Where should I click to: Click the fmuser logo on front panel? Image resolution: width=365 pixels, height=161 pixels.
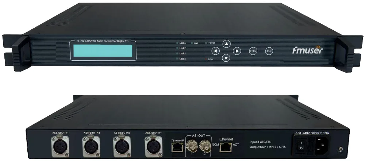[308, 50]
